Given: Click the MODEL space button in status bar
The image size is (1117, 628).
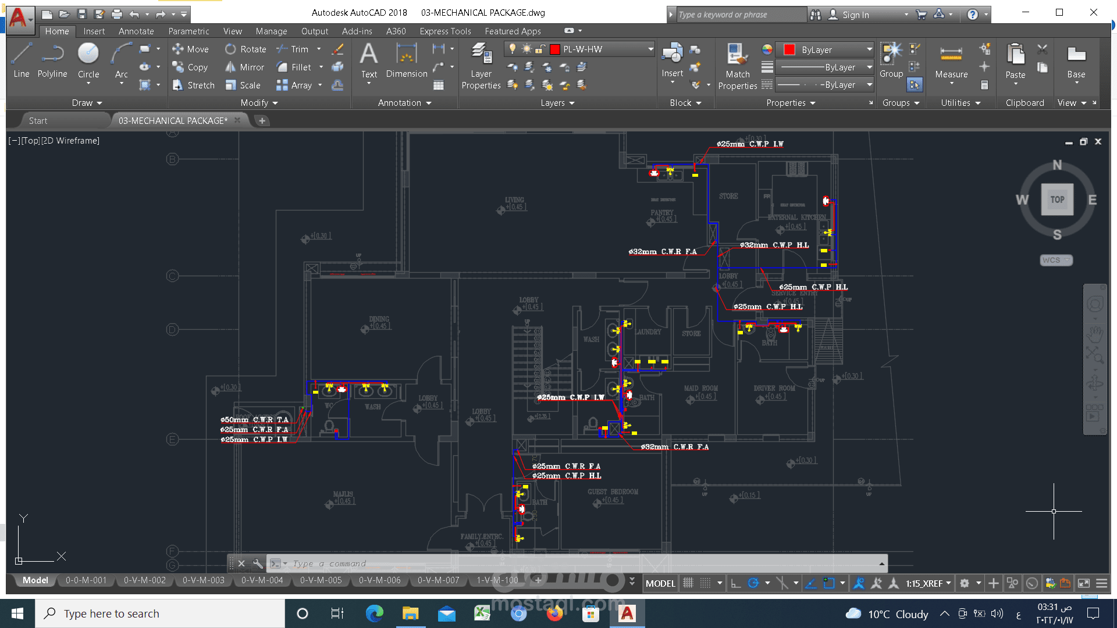Looking at the screenshot, I should coord(660,583).
